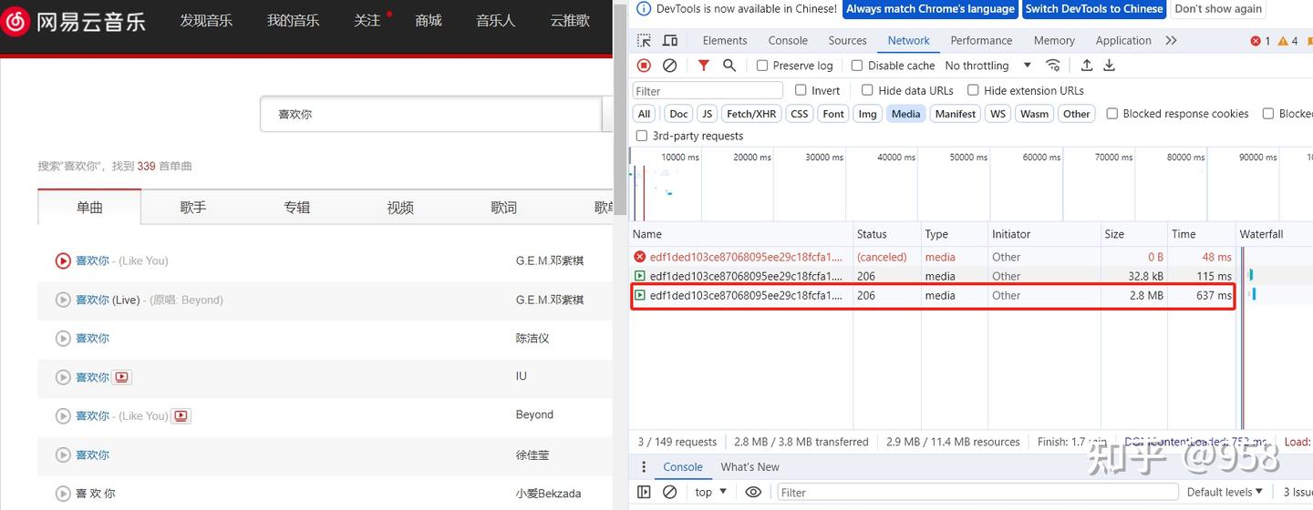Select the Fetch/XHR request type filter

[x=751, y=114]
